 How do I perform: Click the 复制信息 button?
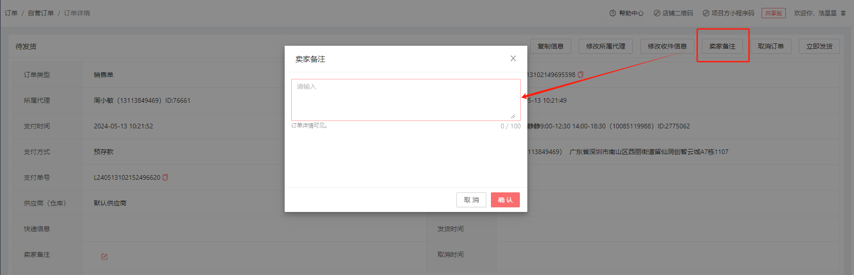(550, 46)
